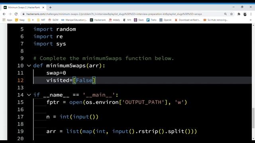This screenshot has width=255, height=143.
Task: Click the scrollbar up arrow
Action: click(253, 25)
